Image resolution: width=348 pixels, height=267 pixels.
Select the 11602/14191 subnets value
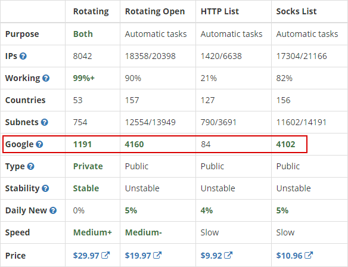coord(301,122)
